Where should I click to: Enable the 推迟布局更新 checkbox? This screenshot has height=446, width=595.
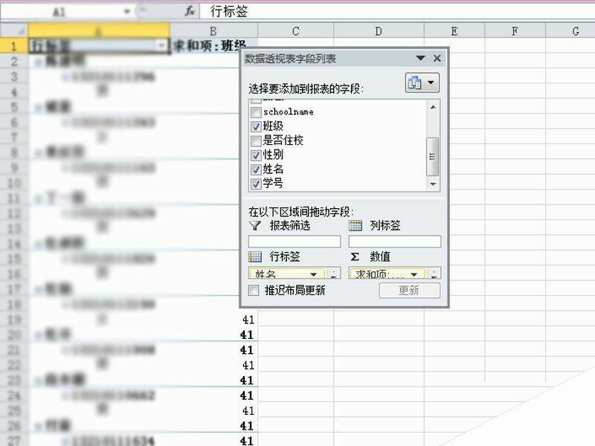point(254,291)
